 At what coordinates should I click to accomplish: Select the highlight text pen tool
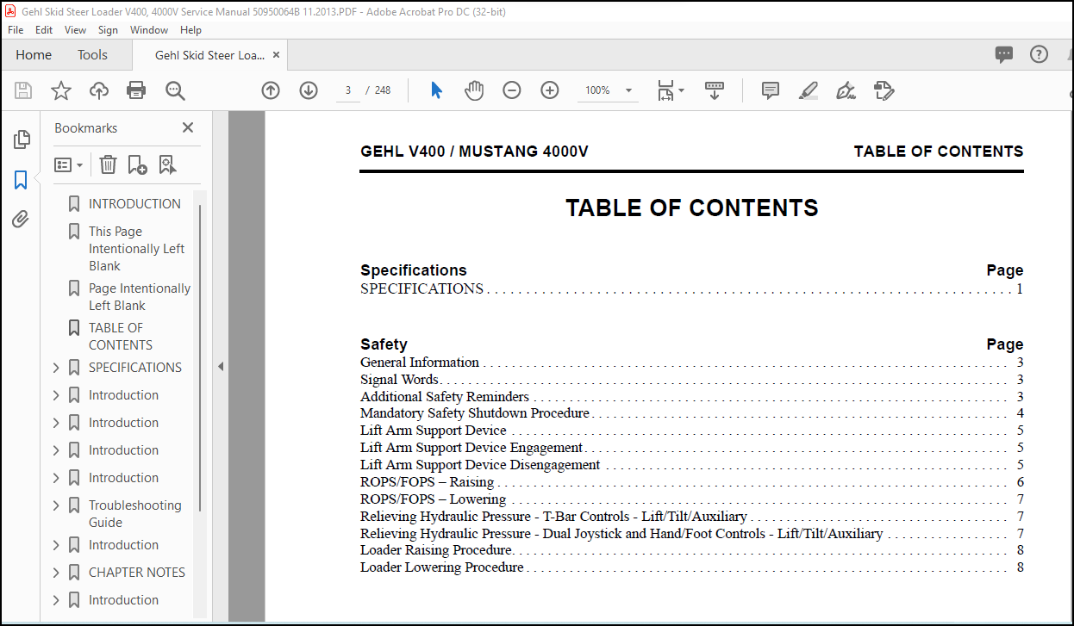pyautogui.click(x=809, y=90)
